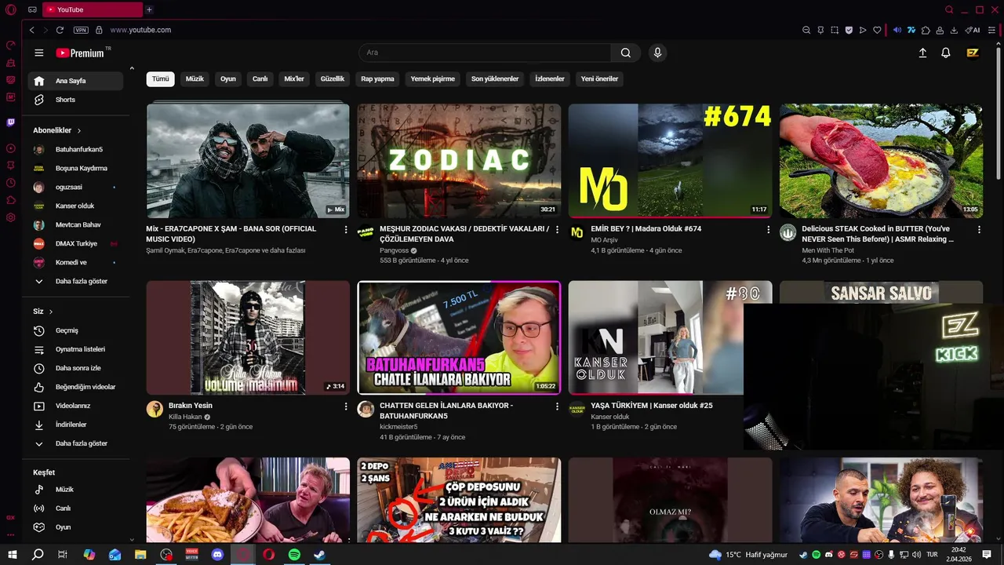The width and height of the screenshot is (1004, 565).
Task: Select the Oyun filter chip
Action: click(x=227, y=78)
